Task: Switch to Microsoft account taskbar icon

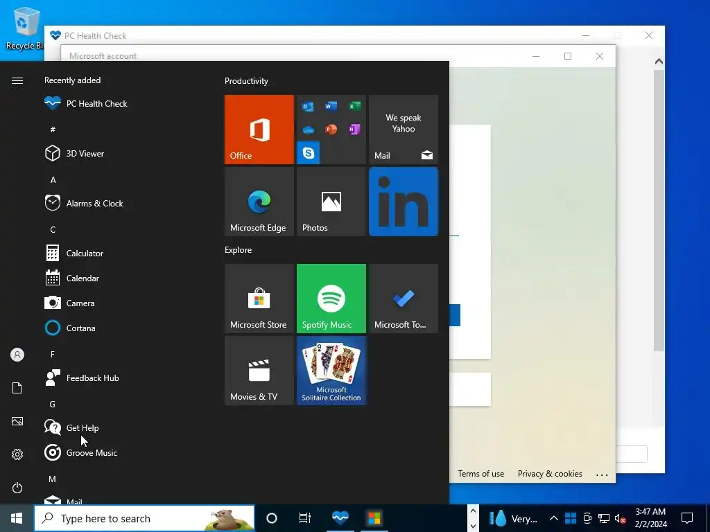Action: (x=374, y=518)
